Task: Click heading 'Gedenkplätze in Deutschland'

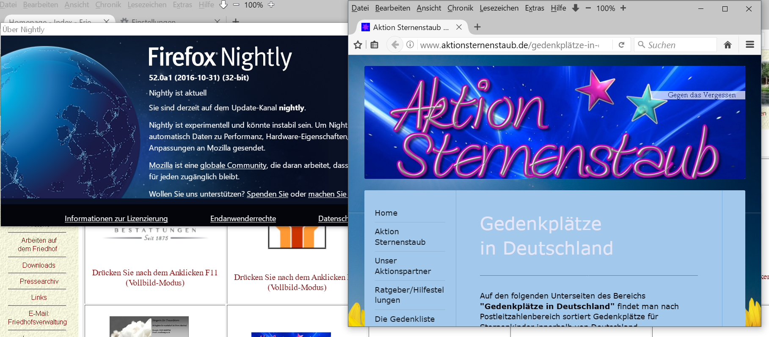Action: pyautogui.click(x=546, y=236)
